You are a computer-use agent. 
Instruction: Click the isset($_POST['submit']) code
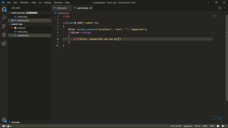click(x=82, y=23)
